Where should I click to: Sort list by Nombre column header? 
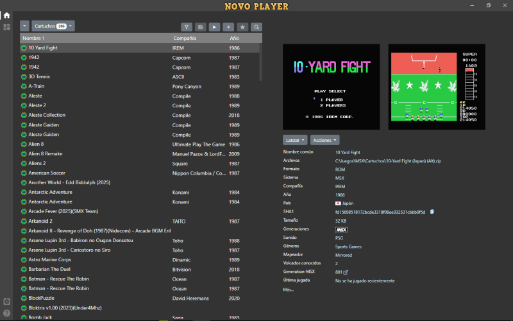33,38
